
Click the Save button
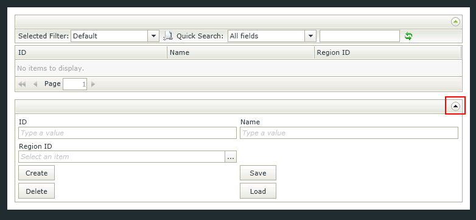[258, 173]
